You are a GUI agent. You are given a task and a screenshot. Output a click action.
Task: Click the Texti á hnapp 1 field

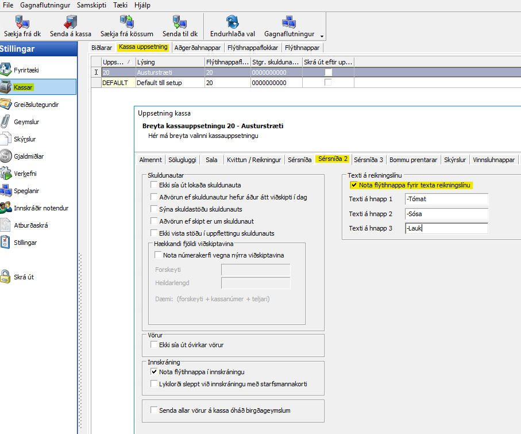click(446, 199)
